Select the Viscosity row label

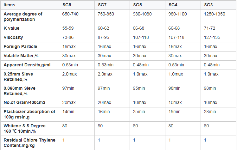13,38
